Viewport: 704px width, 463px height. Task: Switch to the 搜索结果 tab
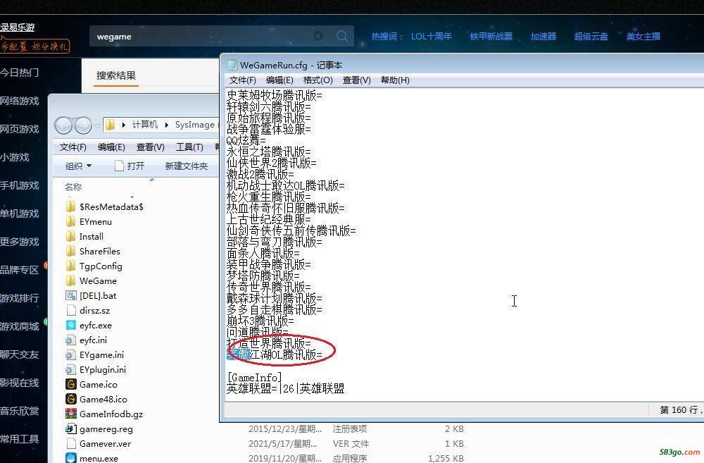pos(116,75)
